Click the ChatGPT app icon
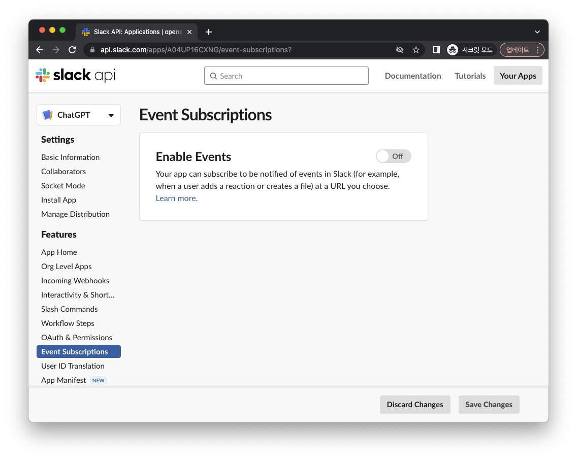The width and height of the screenshot is (577, 460). click(x=48, y=115)
